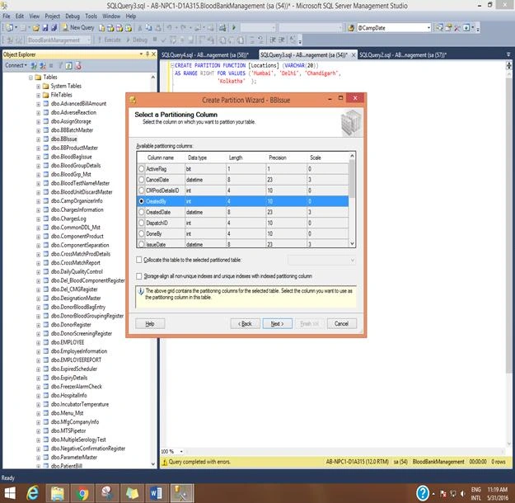Open Google Chrome from the taskbar

pyautogui.click(x=82, y=493)
